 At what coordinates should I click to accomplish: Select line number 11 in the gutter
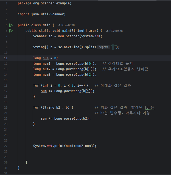6,58
